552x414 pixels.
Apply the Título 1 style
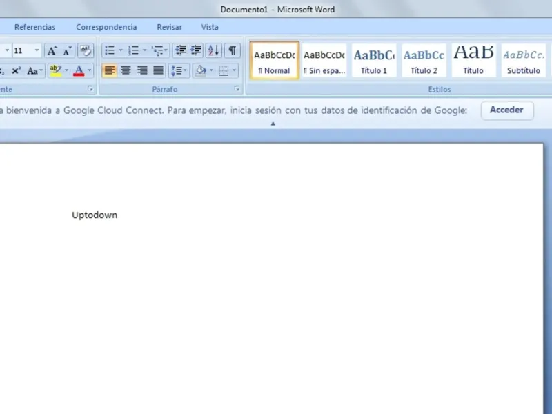[x=374, y=60]
